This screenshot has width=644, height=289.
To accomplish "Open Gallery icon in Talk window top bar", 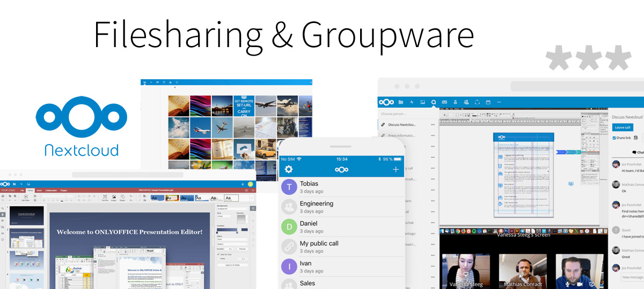I will pyautogui.click(x=422, y=102).
